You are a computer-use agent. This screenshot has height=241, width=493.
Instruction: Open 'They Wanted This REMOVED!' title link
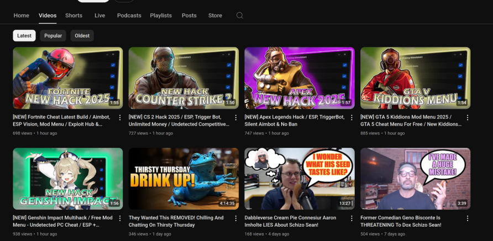pos(176,221)
